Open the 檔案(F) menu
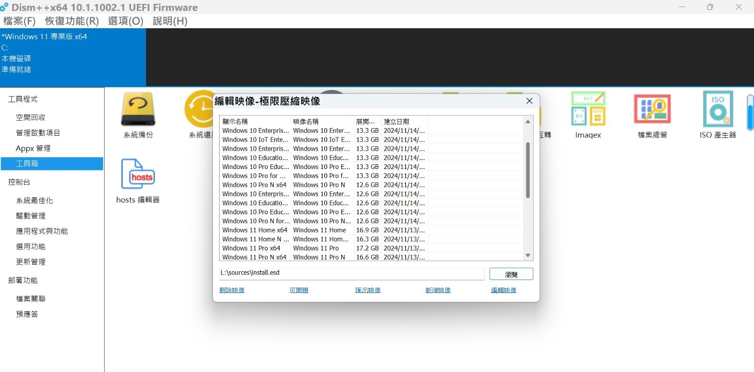The image size is (754, 372). [x=19, y=21]
